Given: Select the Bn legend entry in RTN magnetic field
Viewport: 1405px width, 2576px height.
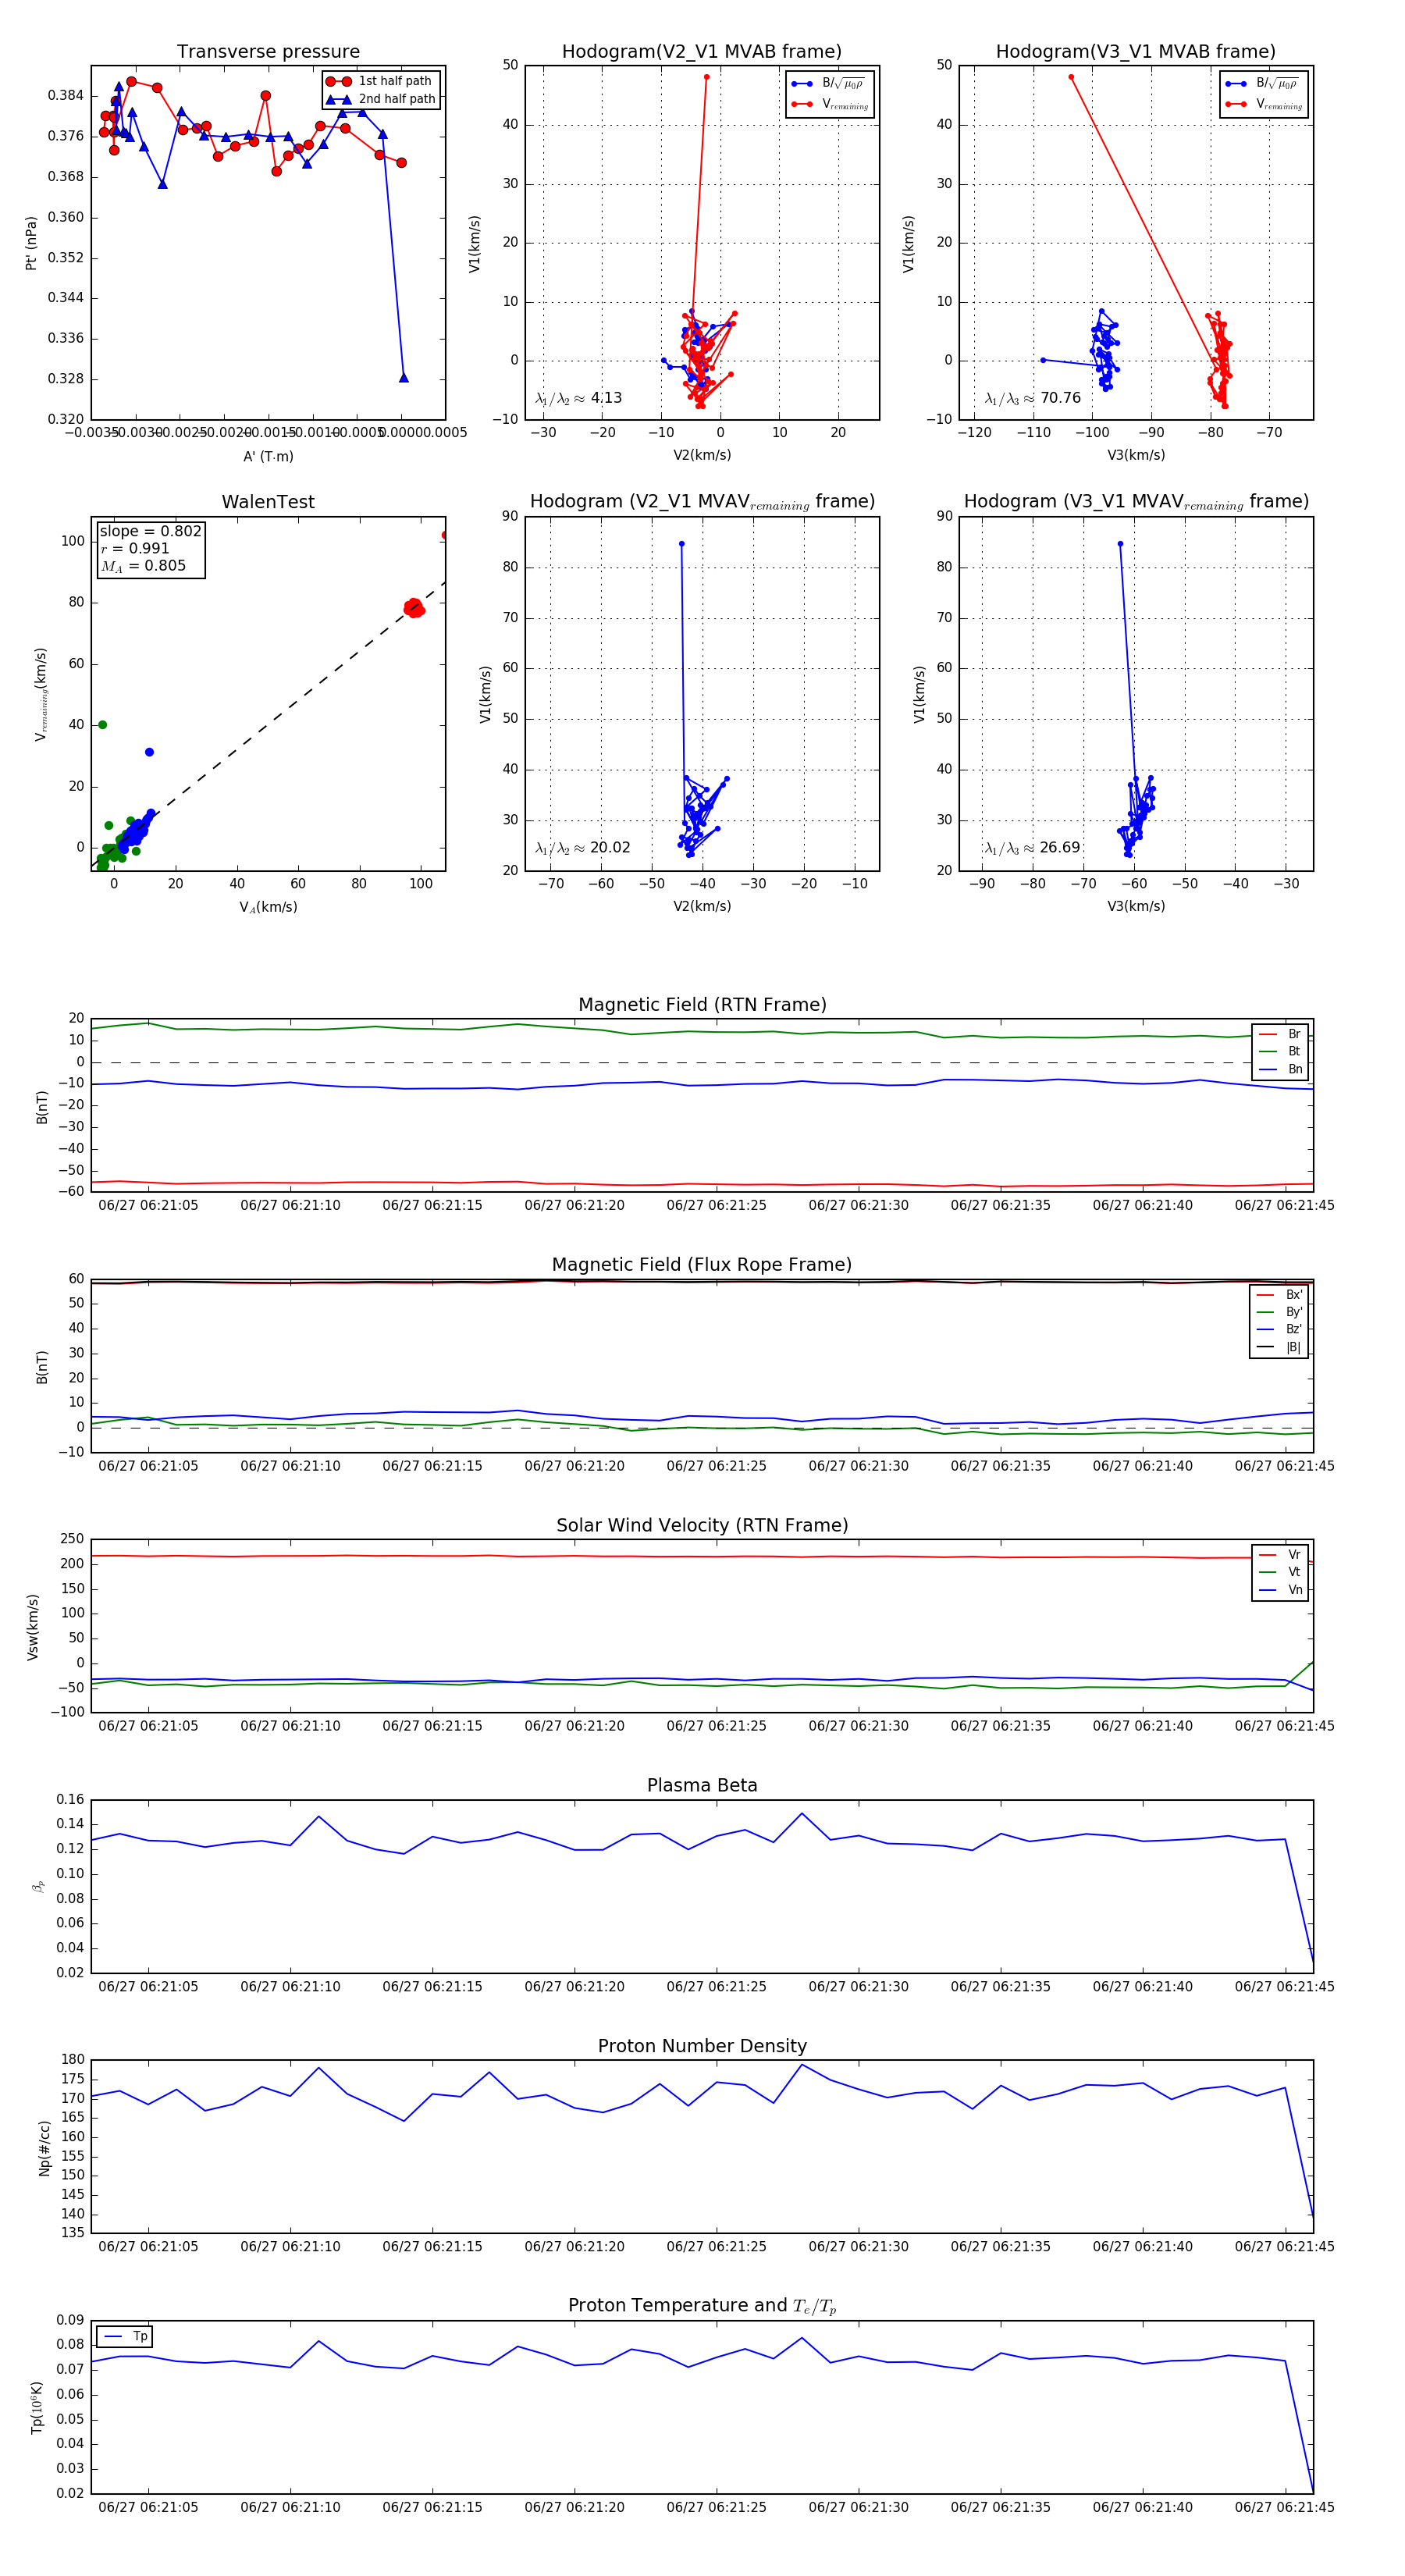Looking at the screenshot, I should [1281, 1069].
